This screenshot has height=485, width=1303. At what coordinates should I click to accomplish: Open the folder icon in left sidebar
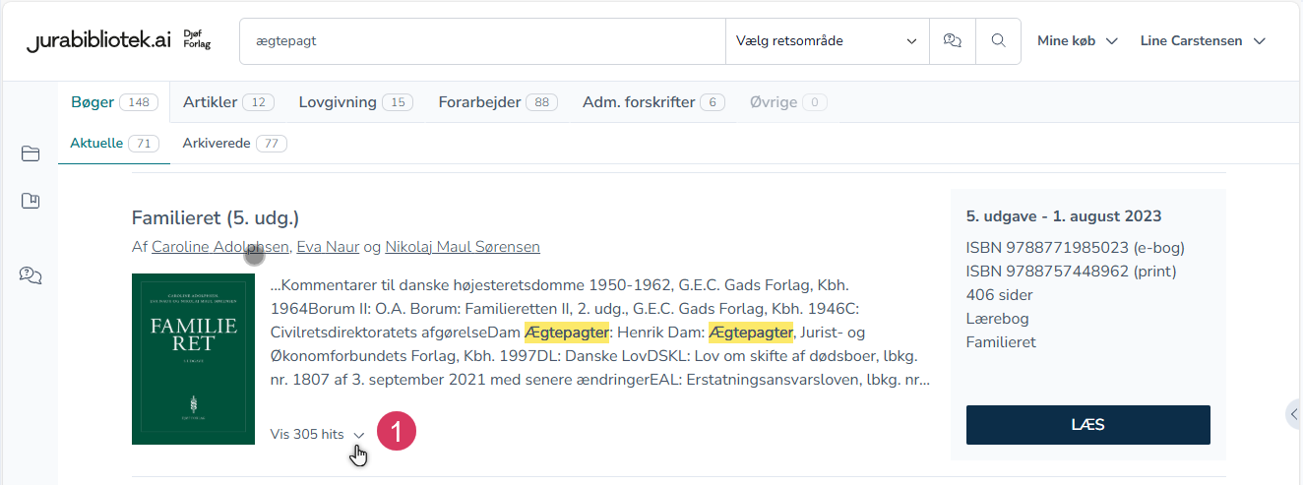click(x=31, y=153)
